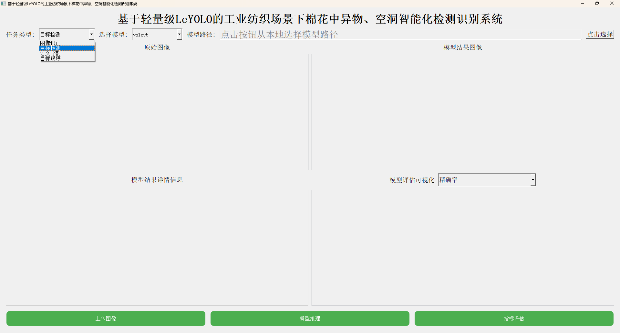Click the 指标评估 button
The width and height of the screenshot is (620, 333).
[514, 318]
